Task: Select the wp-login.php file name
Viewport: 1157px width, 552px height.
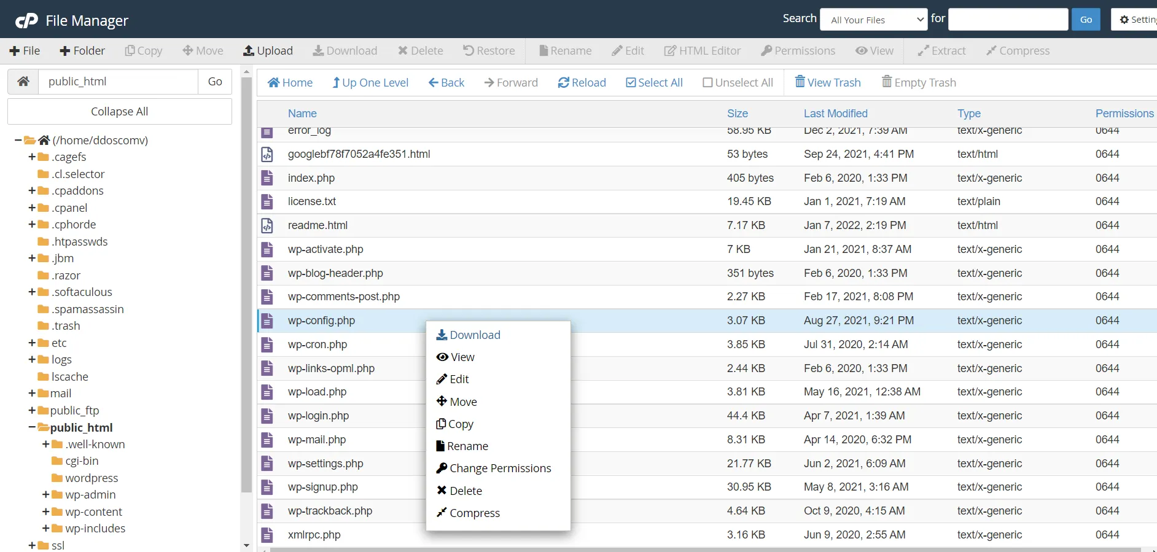Action: [318, 416]
